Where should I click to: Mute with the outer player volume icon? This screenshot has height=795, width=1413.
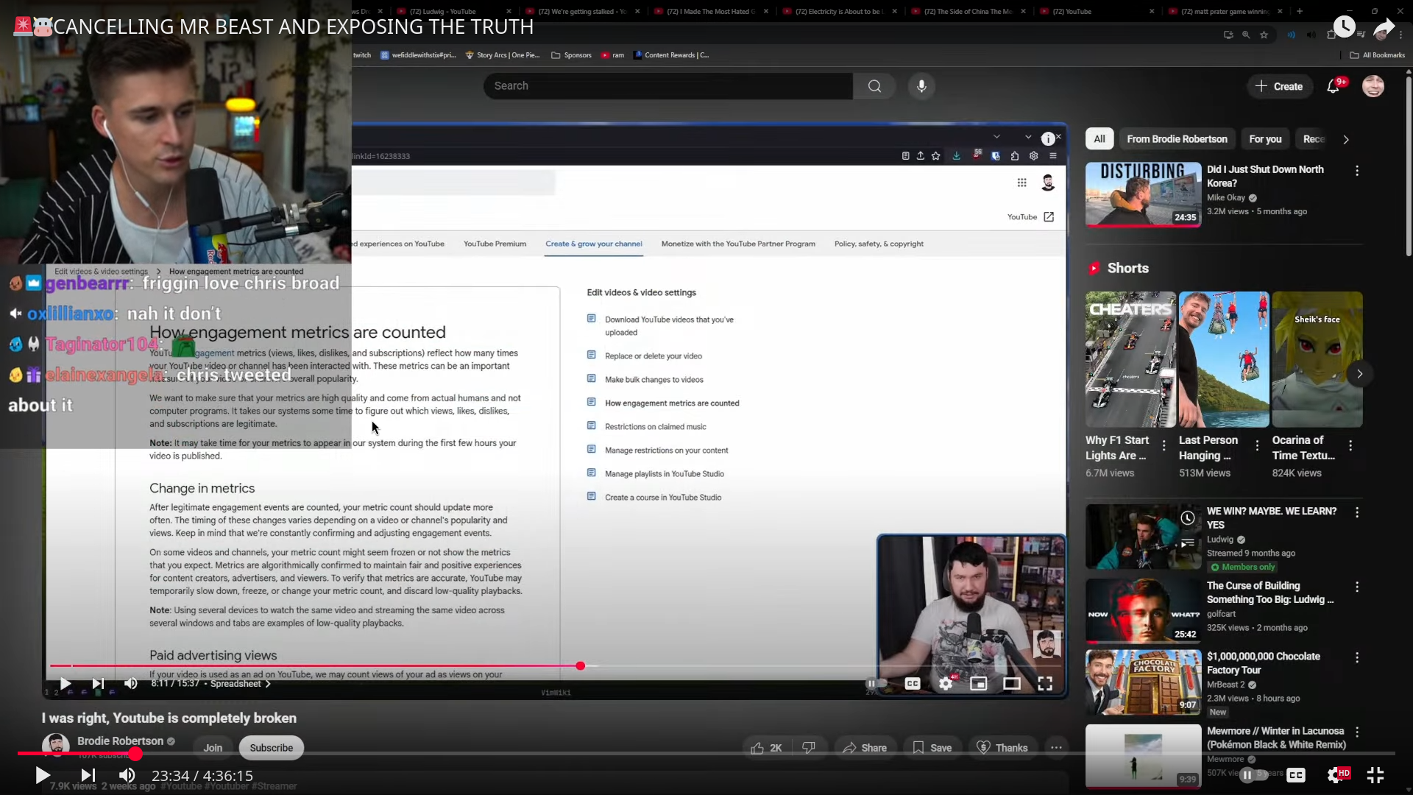click(x=127, y=775)
